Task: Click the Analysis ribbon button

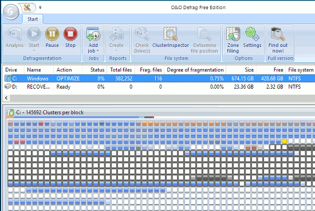Action: pyautogui.click(x=14, y=37)
